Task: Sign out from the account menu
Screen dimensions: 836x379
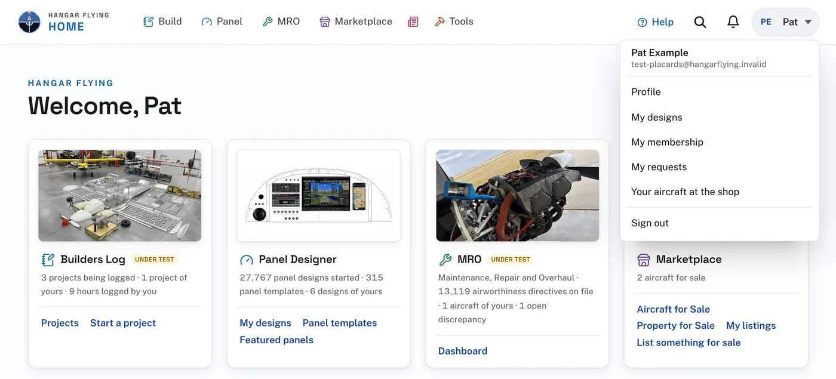Action: (x=720, y=223)
